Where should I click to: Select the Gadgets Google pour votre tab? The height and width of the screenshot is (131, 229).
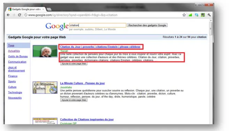coord(26,9)
